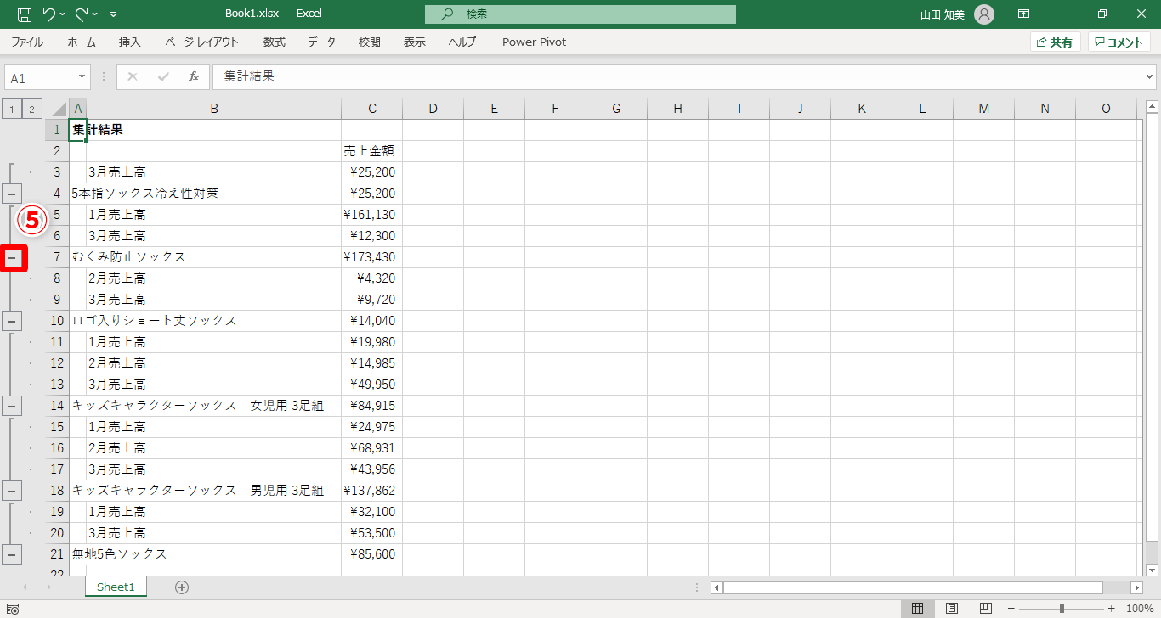Open the 挿入 ribbon tab
The height and width of the screenshot is (618, 1161).
coord(130,42)
